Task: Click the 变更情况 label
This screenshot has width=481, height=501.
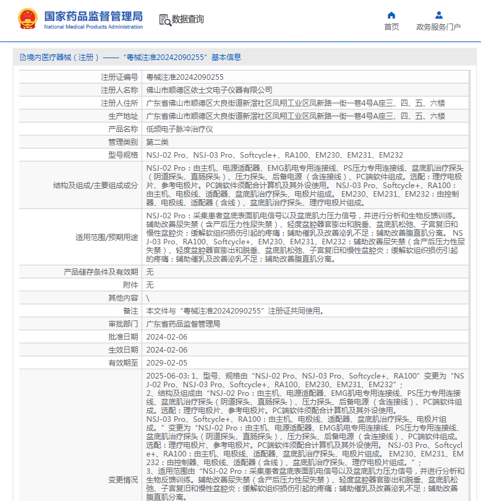Action: [x=123, y=479]
